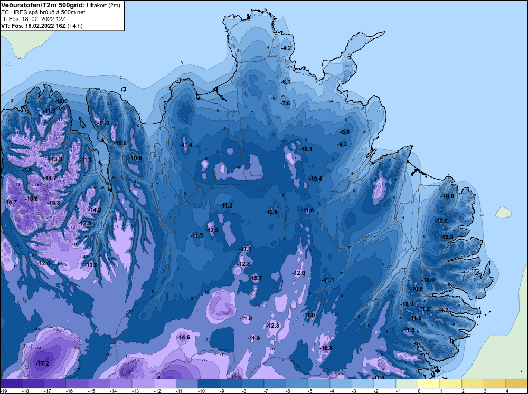Screen dimensions: 528x394
Task: Click the -9.8 temperature label
Action: [345, 132]
